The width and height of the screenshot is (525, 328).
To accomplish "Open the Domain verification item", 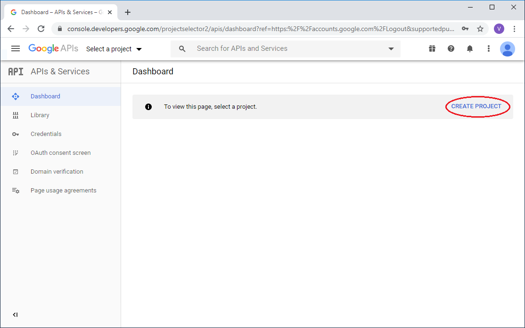I will pyautogui.click(x=61, y=171).
